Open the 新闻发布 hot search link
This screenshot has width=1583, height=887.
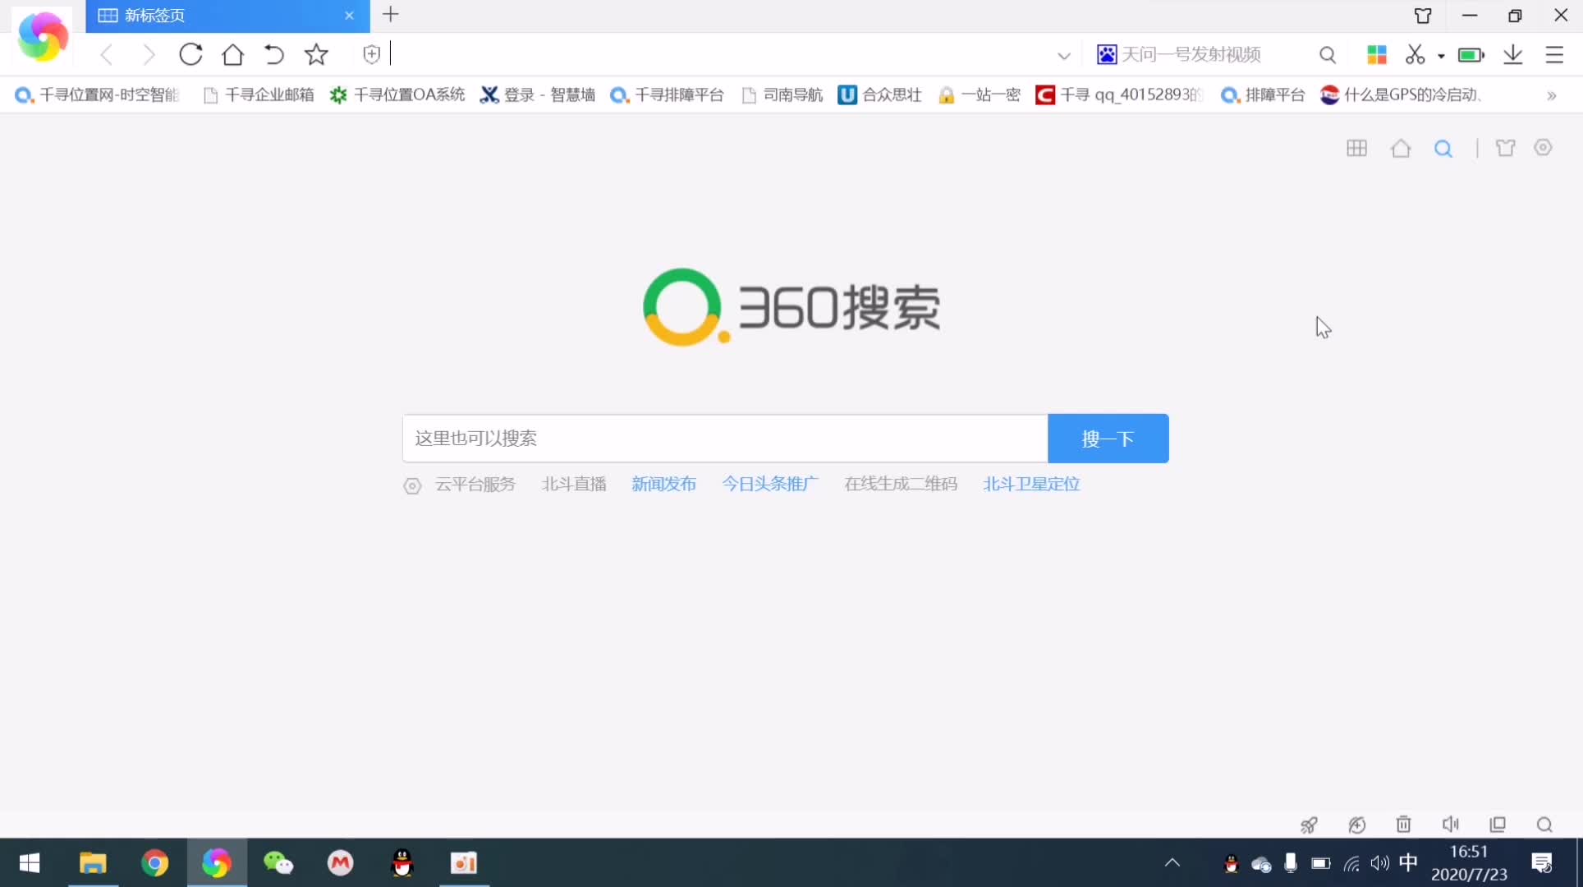664,485
